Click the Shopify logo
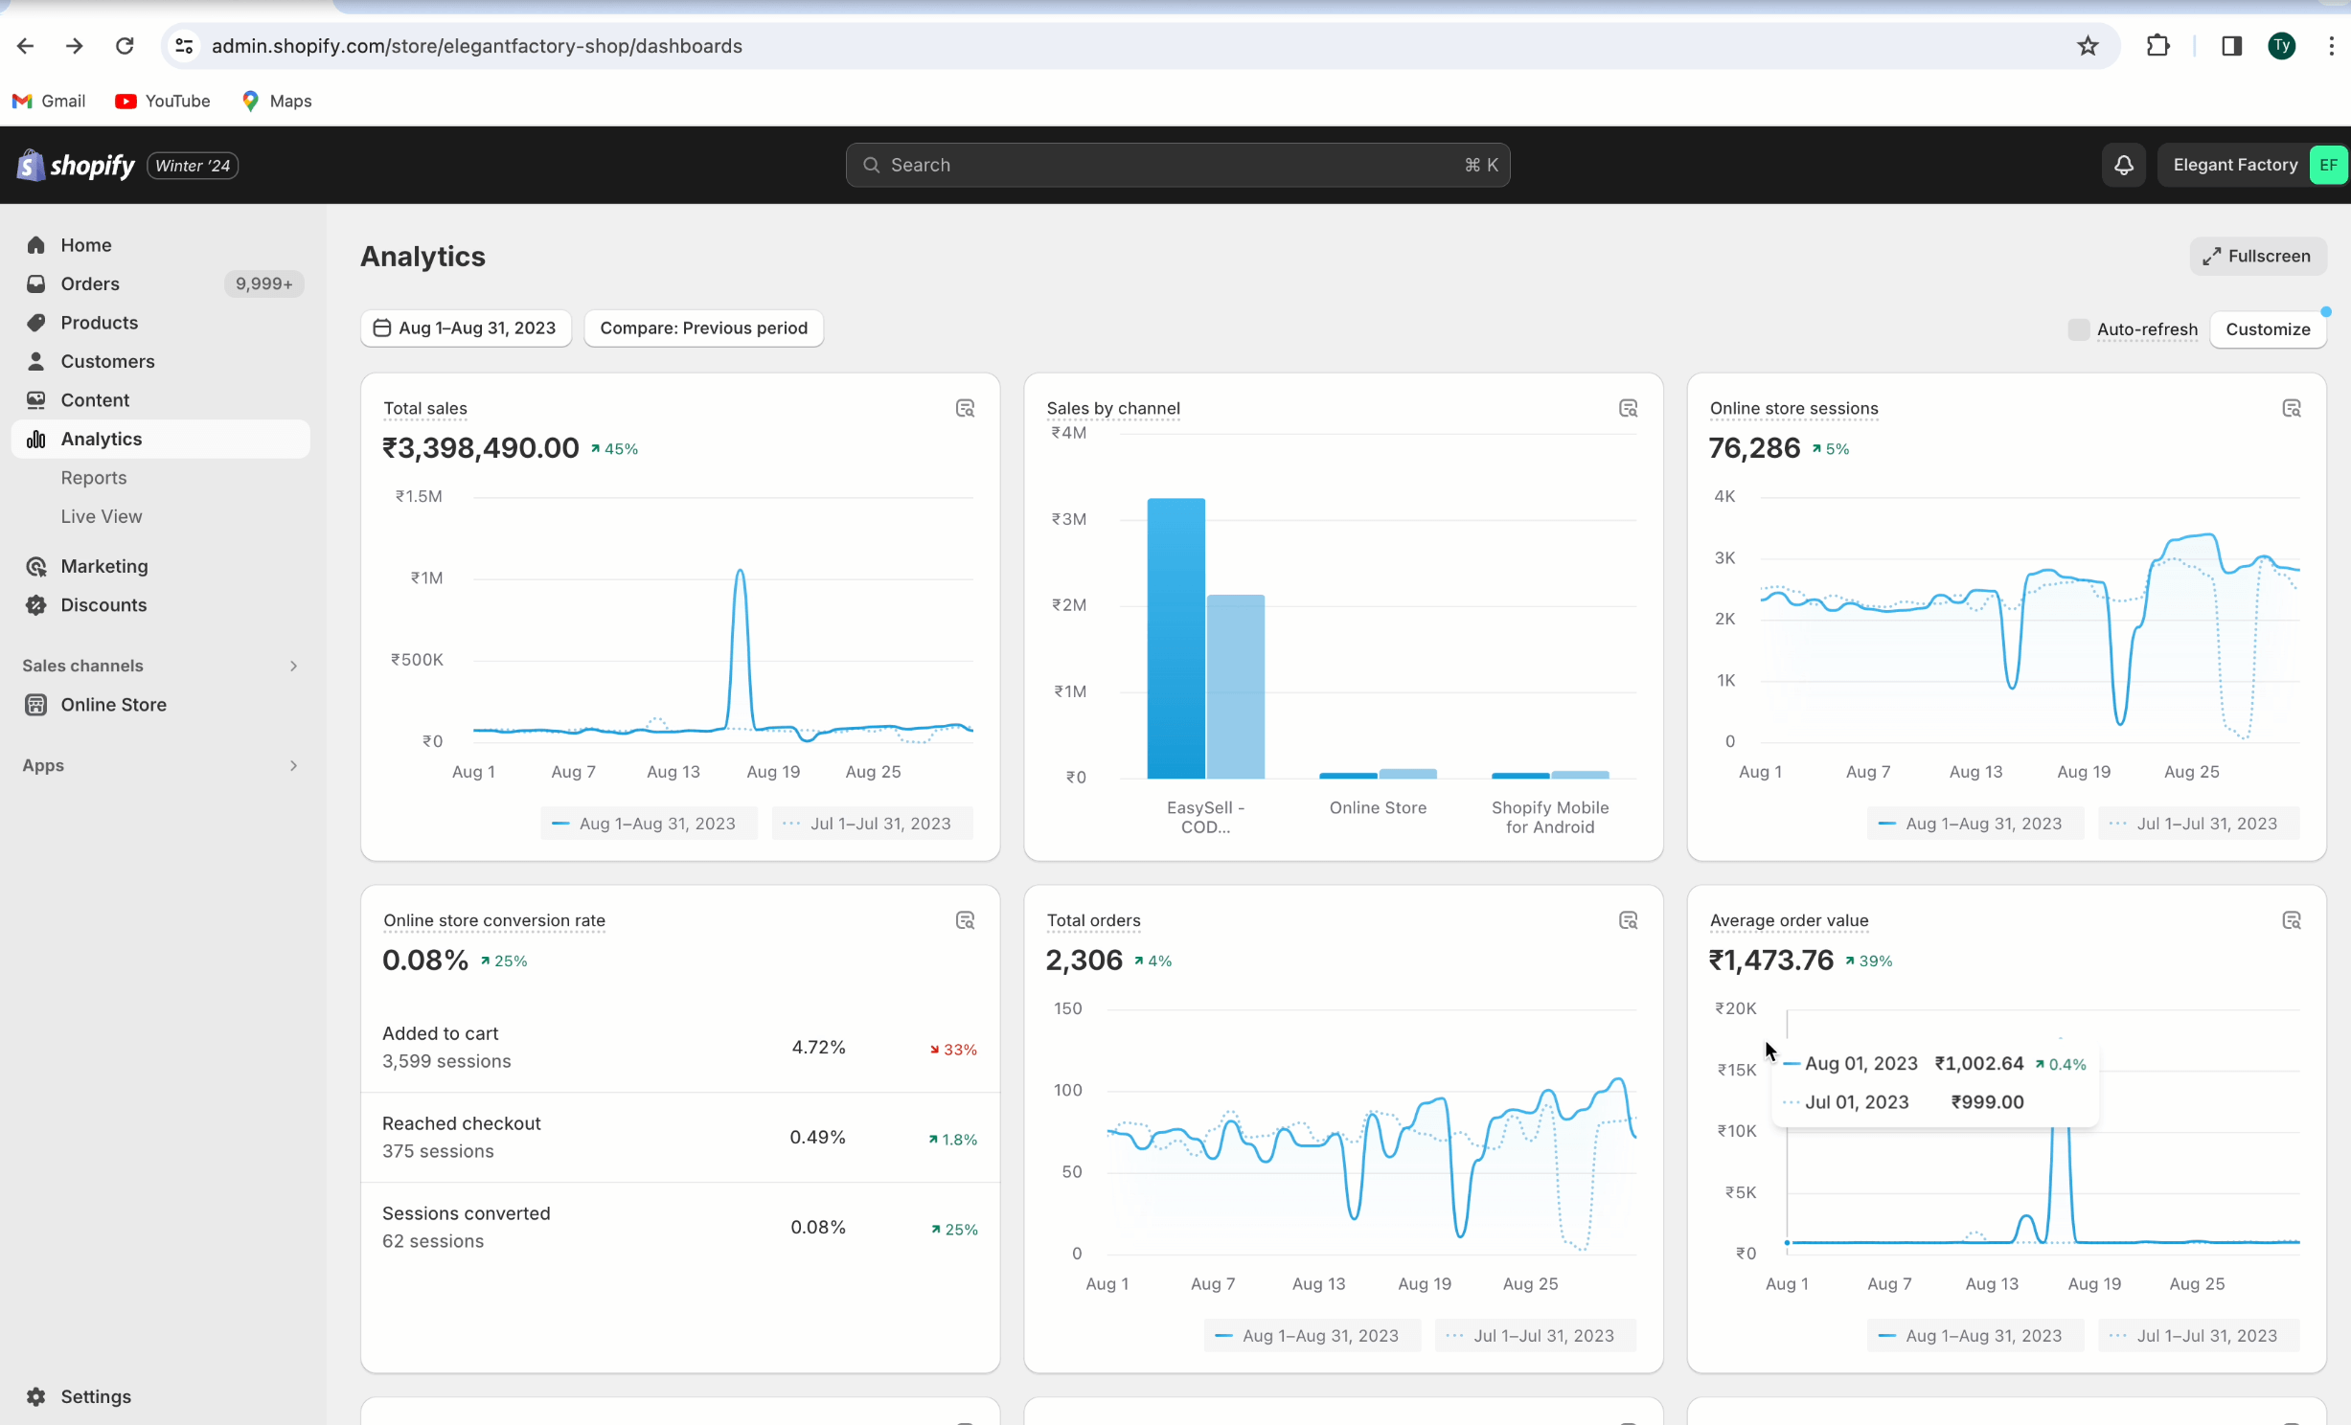This screenshot has width=2351, height=1425. 76,166
